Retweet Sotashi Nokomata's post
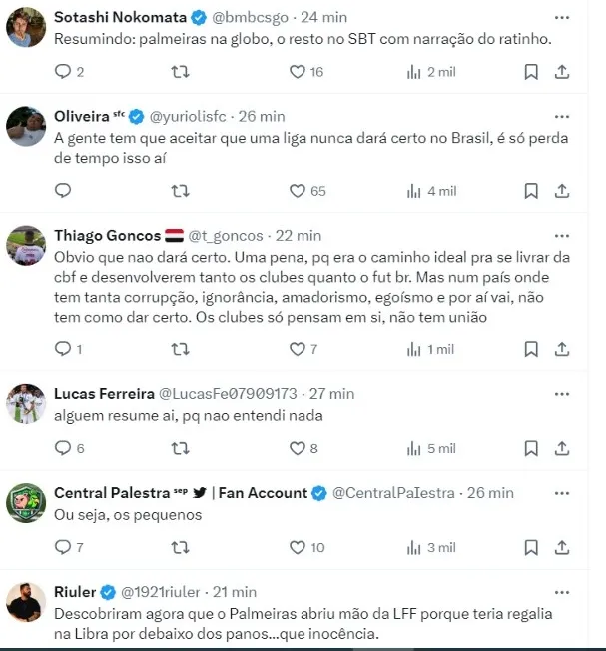Image resolution: width=606 pixels, height=651 pixels. [x=180, y=72]
